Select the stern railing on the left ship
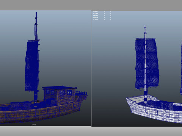 click(x=81, y=93)
